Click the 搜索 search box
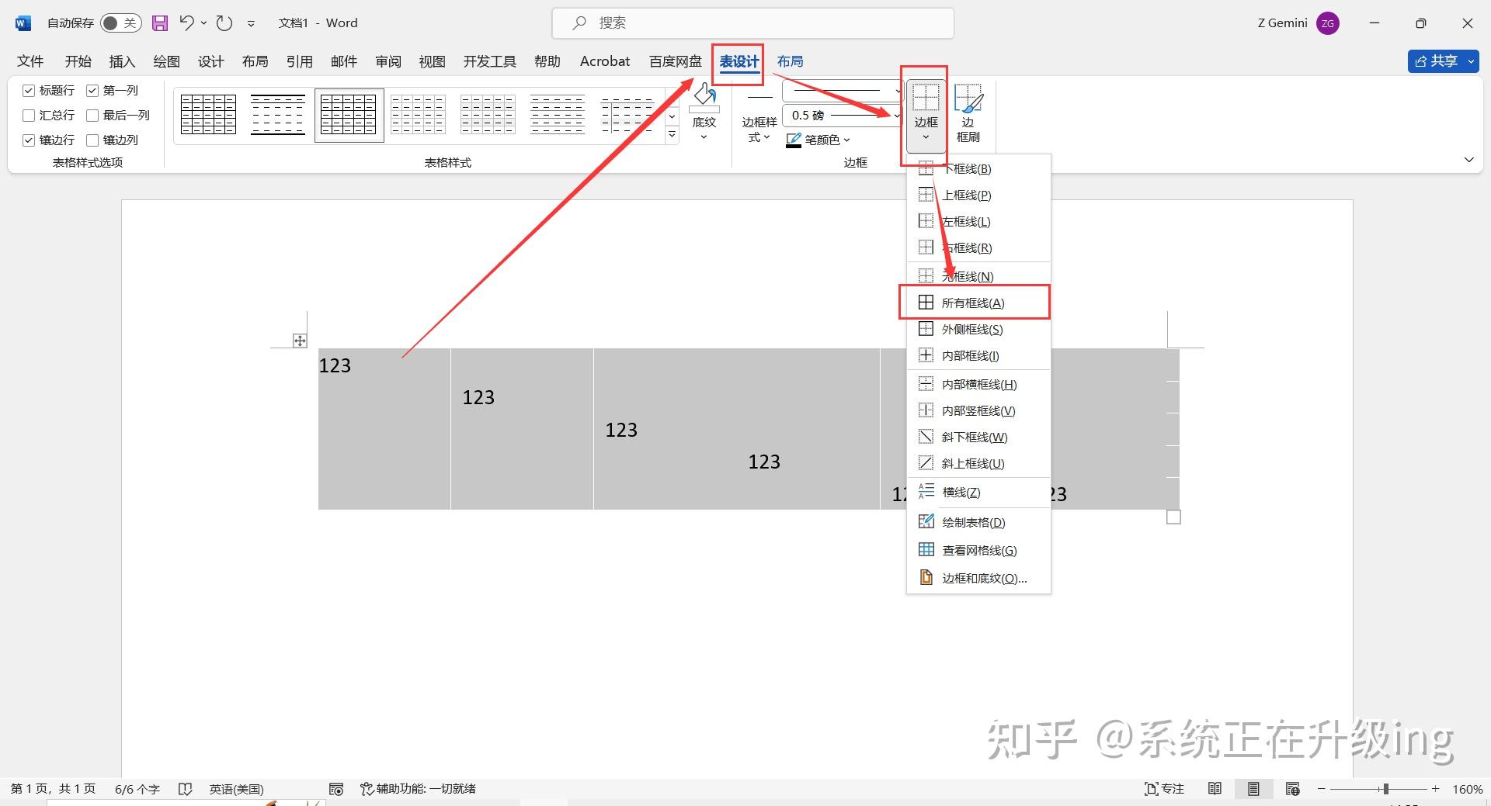The width and height of the screenshot is (1491, 806). click(752, 23)
